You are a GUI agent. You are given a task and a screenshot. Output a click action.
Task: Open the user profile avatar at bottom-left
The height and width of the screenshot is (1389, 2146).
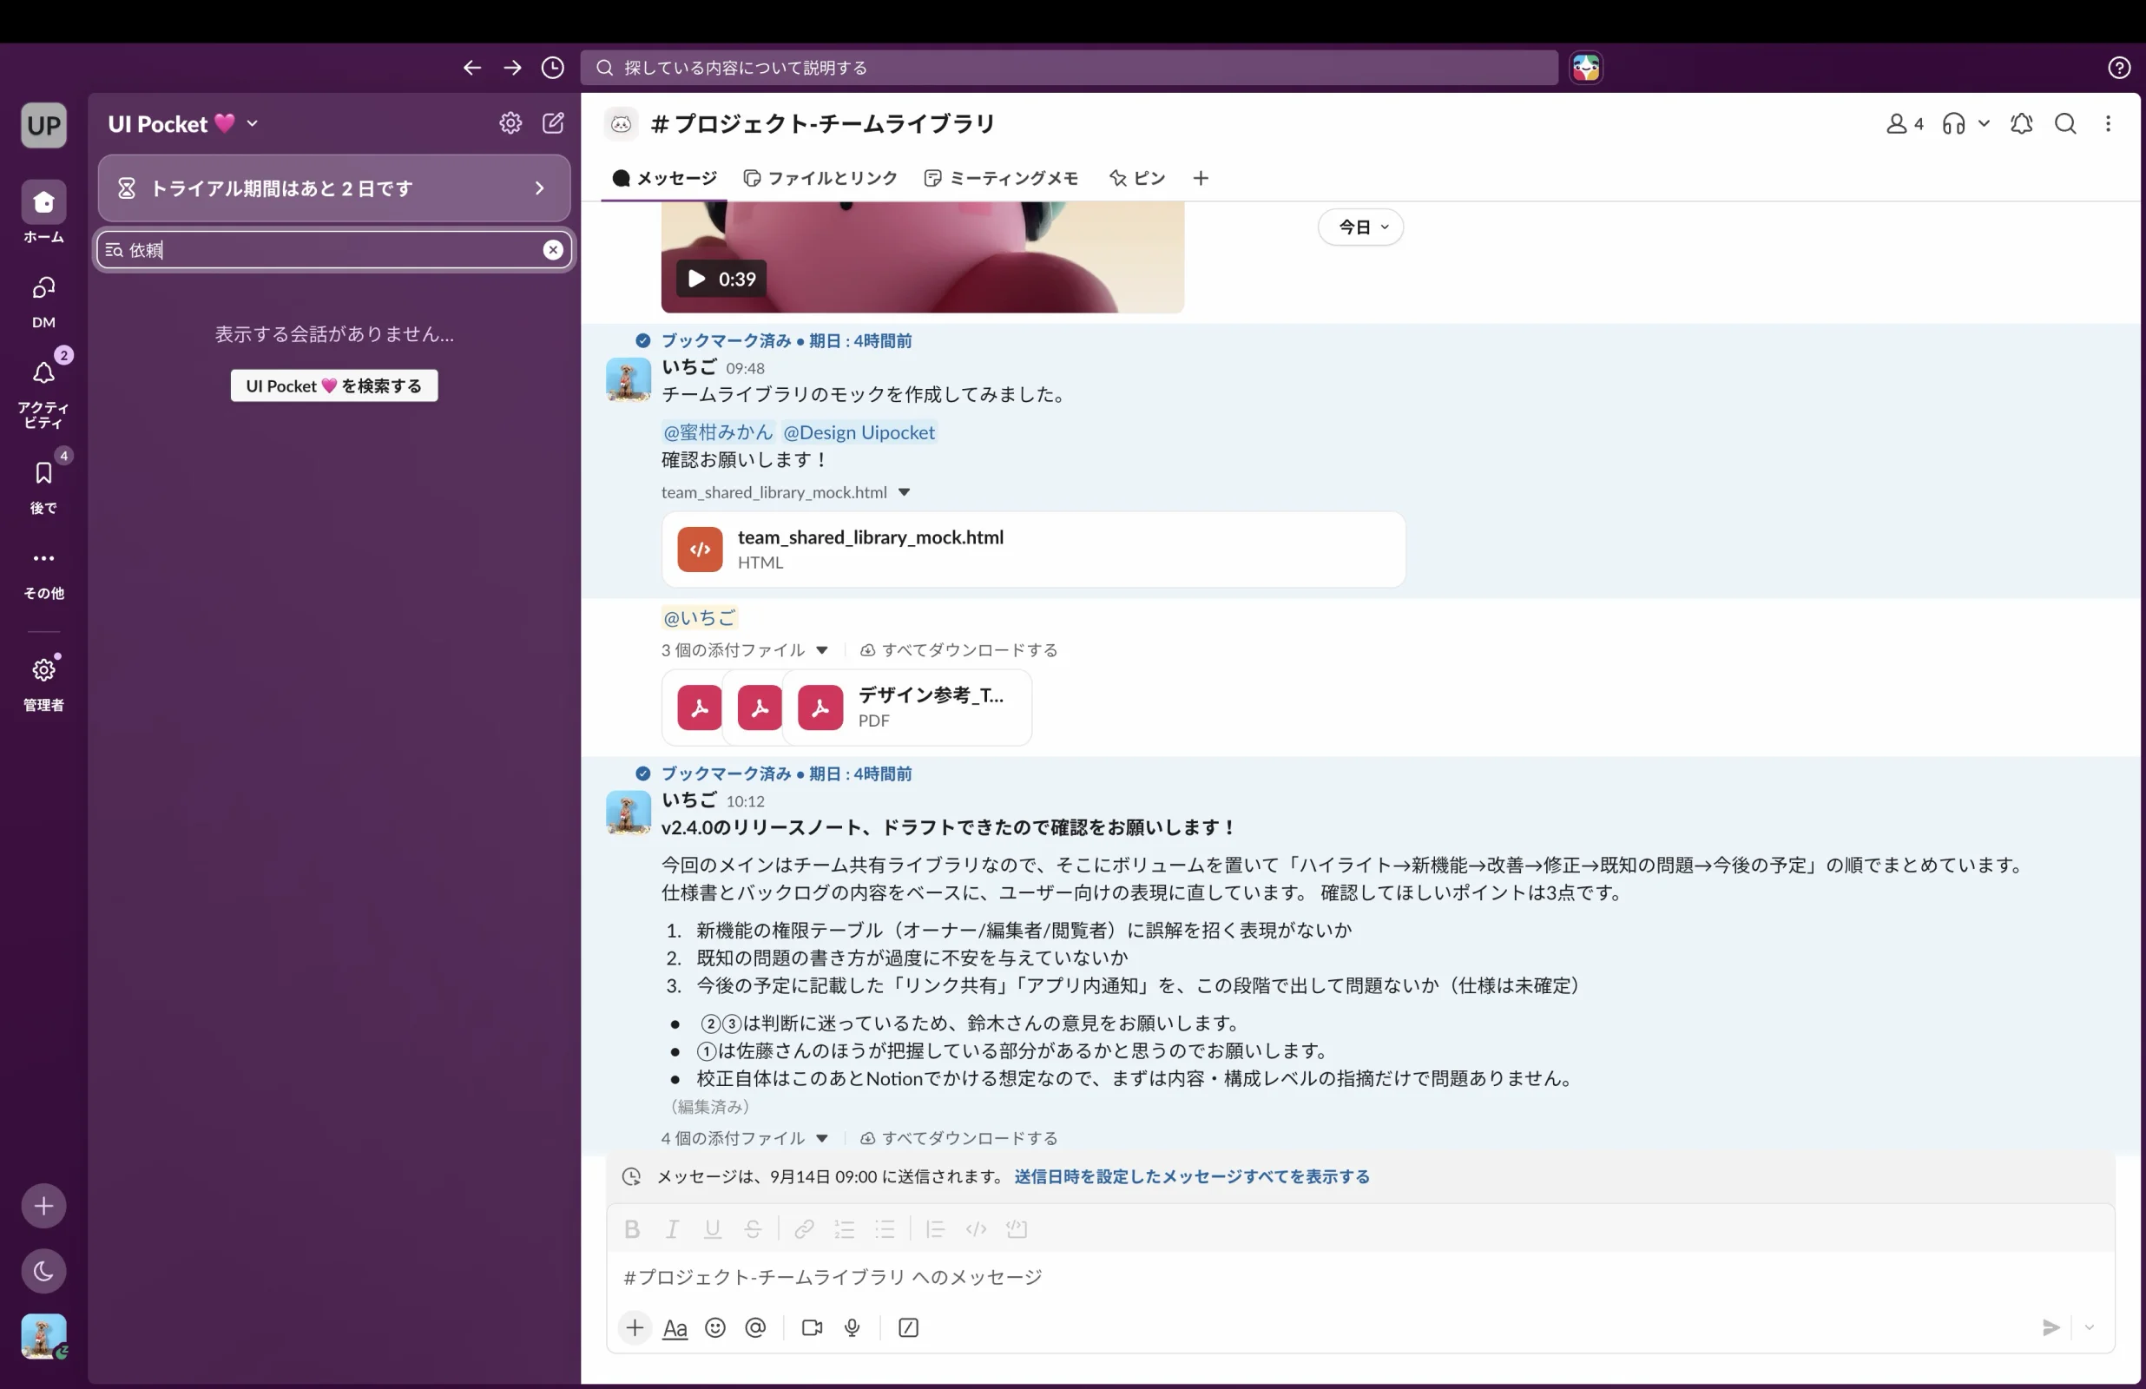43,1336
